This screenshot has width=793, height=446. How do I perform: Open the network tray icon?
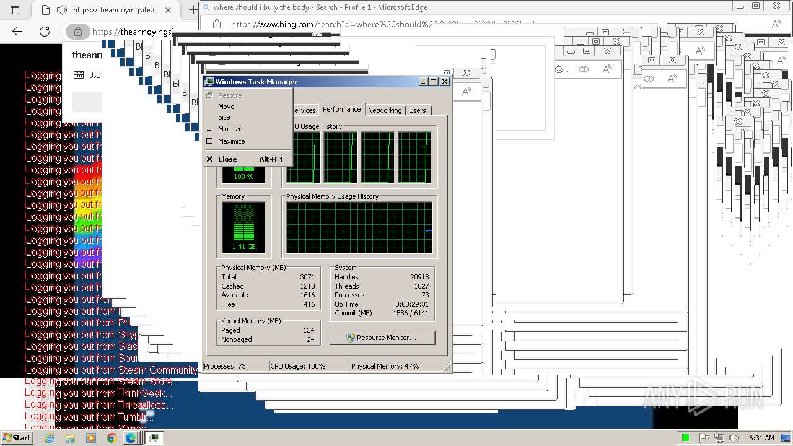coord(719,438)
